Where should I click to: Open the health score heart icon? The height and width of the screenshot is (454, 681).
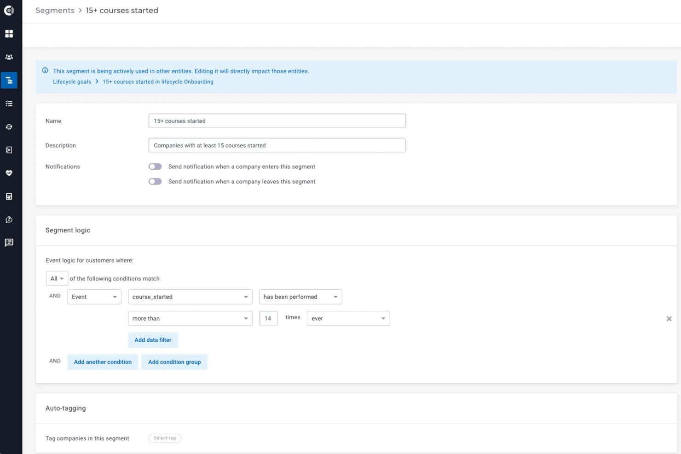[9, 173]
